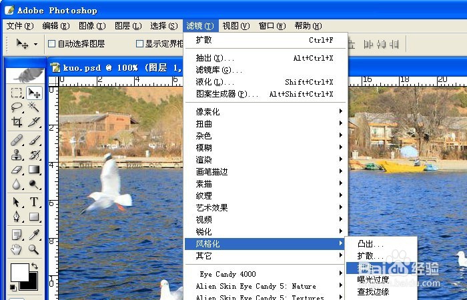Image resolution: width=467 pixels, height=300 pixels.
Task: Set the white foreground color swatch
Action: pyautogui.click(x=19, y=272)
